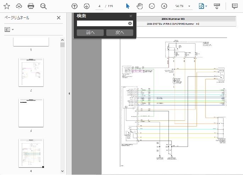Go to next page with down arrow
The height and width of the screenshot is (175, 243).
click(x=87, y=6)
